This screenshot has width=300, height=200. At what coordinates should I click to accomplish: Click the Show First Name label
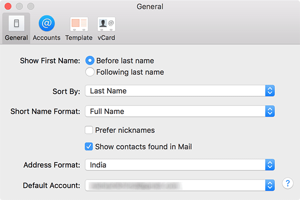pyautogui.click(x=50, y=60)
